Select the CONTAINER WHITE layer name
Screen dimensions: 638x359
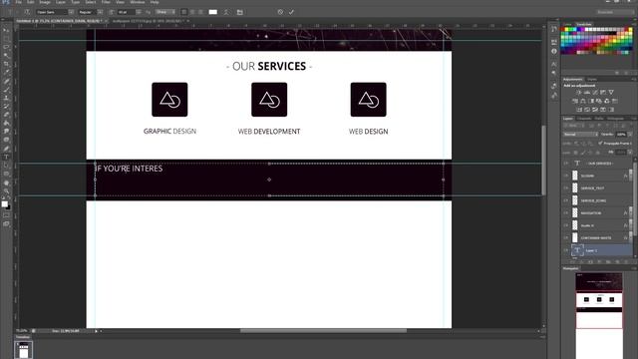596,238
